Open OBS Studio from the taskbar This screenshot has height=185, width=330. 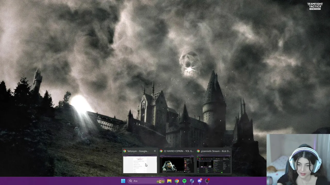[207, 181]
